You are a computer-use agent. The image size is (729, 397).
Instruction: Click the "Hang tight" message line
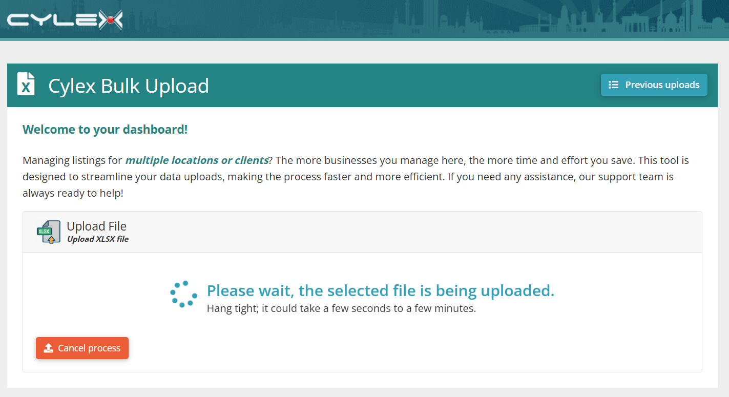click(x=341, y=309)
